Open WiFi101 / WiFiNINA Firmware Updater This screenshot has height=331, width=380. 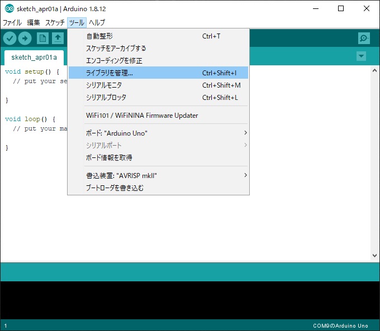click(158, 115)
